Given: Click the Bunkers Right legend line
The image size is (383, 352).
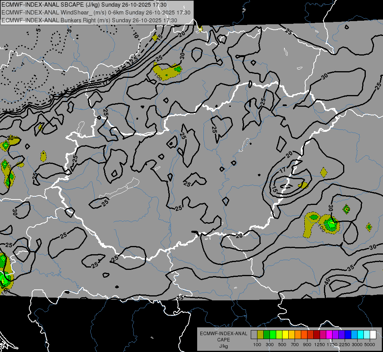Looking at the screenshot, I should pos(90,20).
